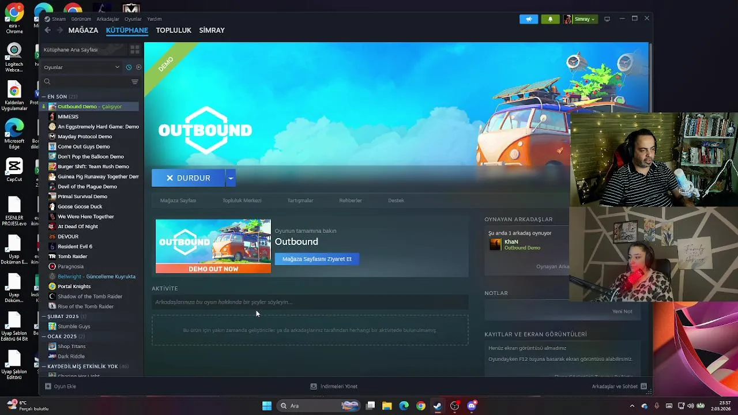Open the library grid view icon
Screen dimensions: 738x415
[134, 50]
